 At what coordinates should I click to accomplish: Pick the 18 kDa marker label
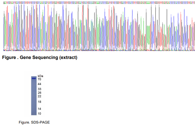click(39, 102)
